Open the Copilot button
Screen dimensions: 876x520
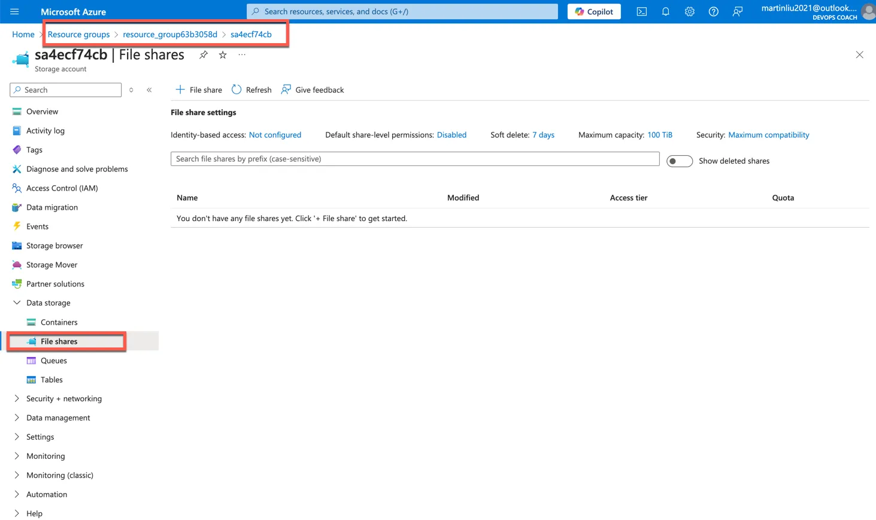593,11
